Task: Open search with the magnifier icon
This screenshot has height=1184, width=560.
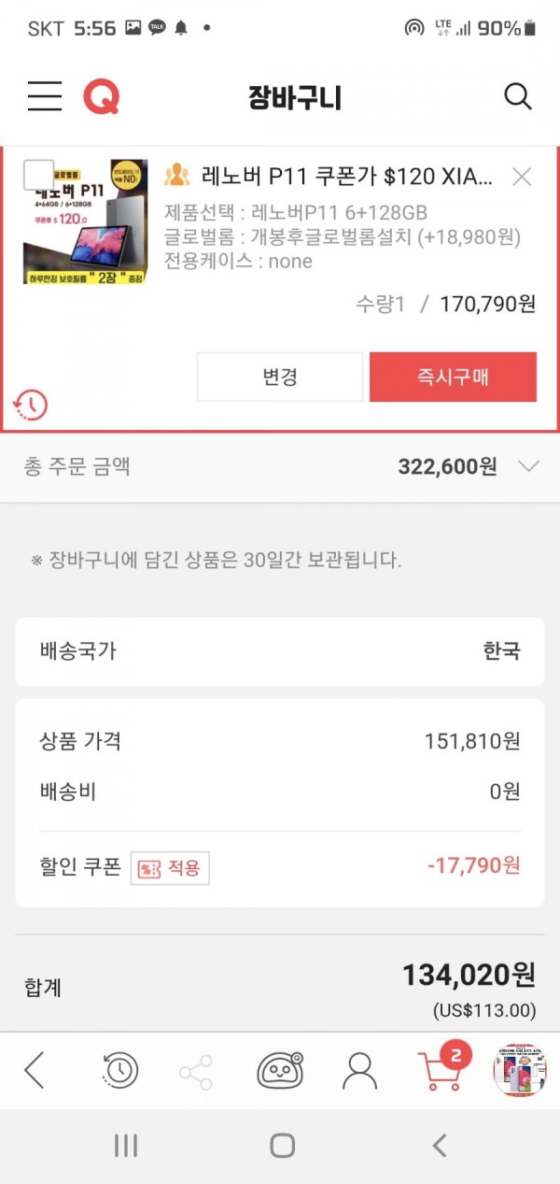Action: (x=517, y=96)
